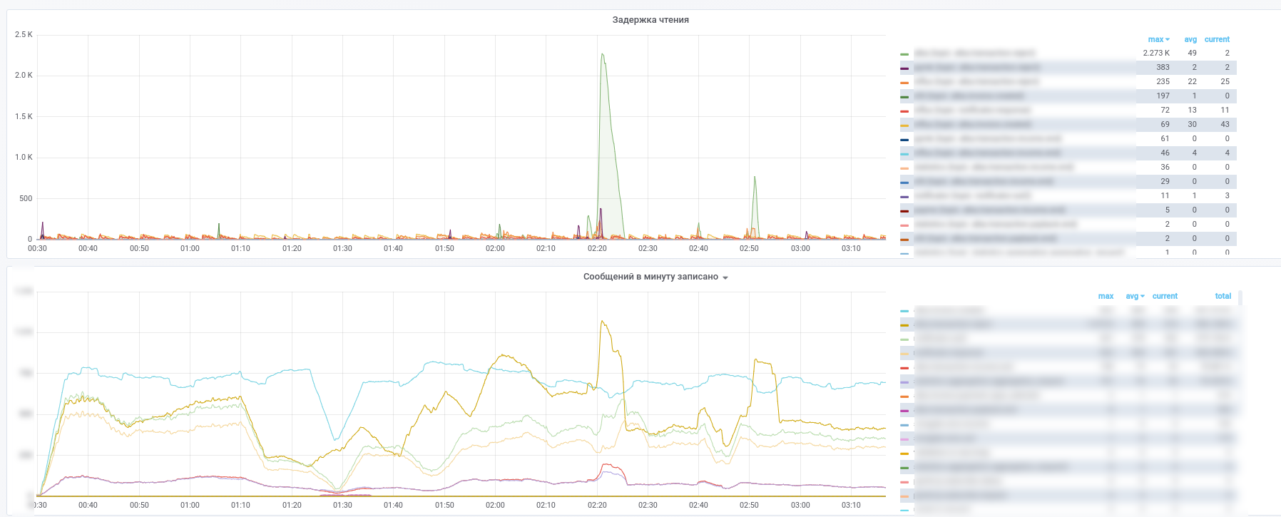
Task: Open the violet swatch of the series with max 11
Action: tap(904, 197)
